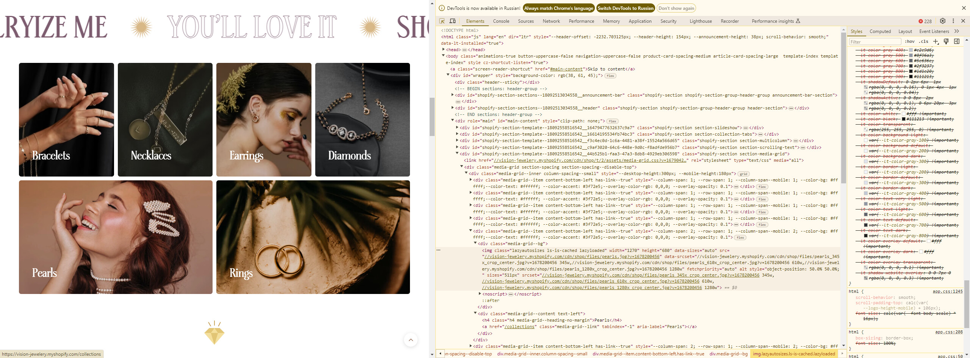Viewport: 970px width, 358px height.
Task: Click the 'Don't show again' button
Action: pyautogui.click(x=676, y=8)
